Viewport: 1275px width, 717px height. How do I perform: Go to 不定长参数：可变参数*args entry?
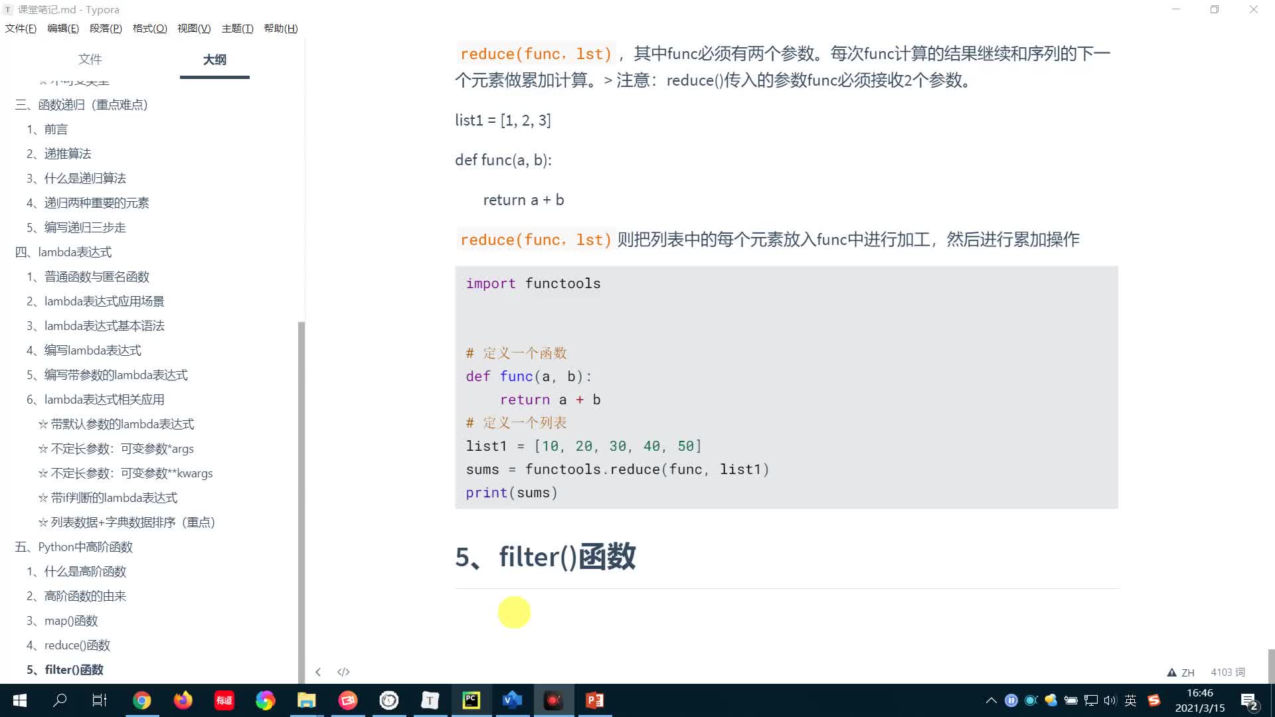coord(116,449)
